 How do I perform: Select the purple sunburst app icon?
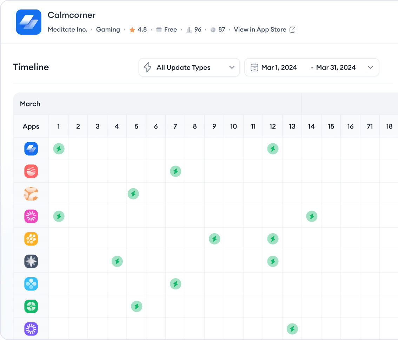click(x=31, y=329)
